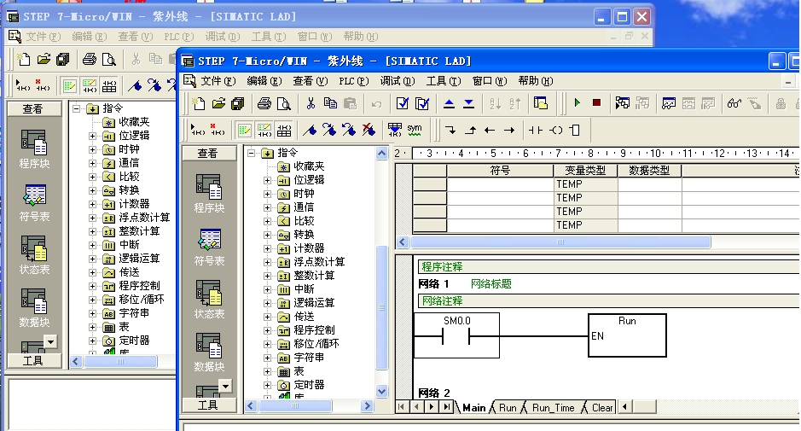Image resolution: width=801 pixels, height=431 pixels.
Task: Expand 位逻辑 folder in front window tree
Action: (267, 180)
